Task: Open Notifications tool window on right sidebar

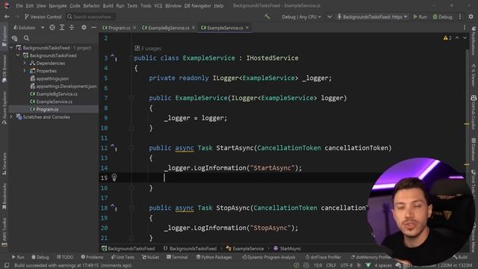Action: coord(474,40)
